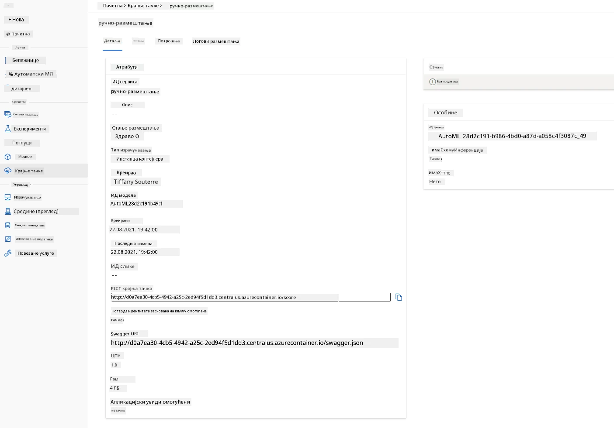
Task: Click the Повезане услуге link icon
Action: tap(7, 253)
